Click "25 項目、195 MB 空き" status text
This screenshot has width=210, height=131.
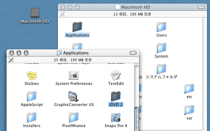pyautogui.click(x=73, y=60)
